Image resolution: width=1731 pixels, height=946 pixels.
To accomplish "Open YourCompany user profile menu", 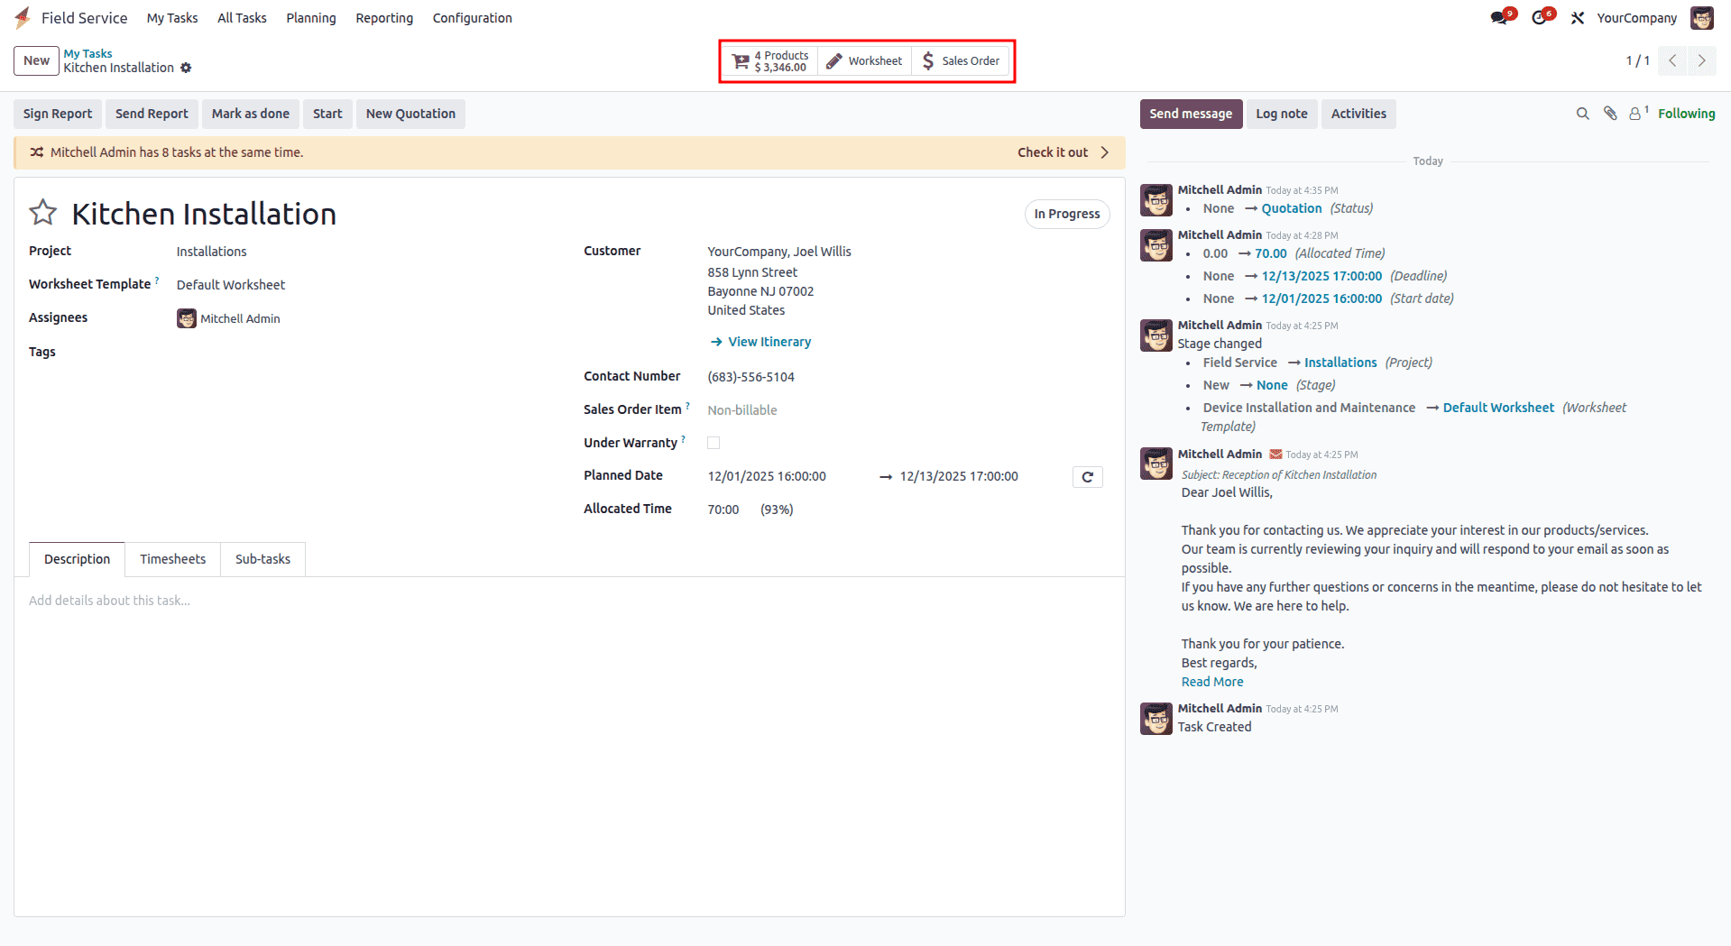I will point(1637,17).
